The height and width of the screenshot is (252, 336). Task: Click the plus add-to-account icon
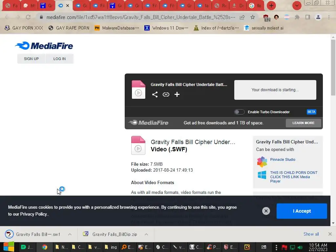177,94
